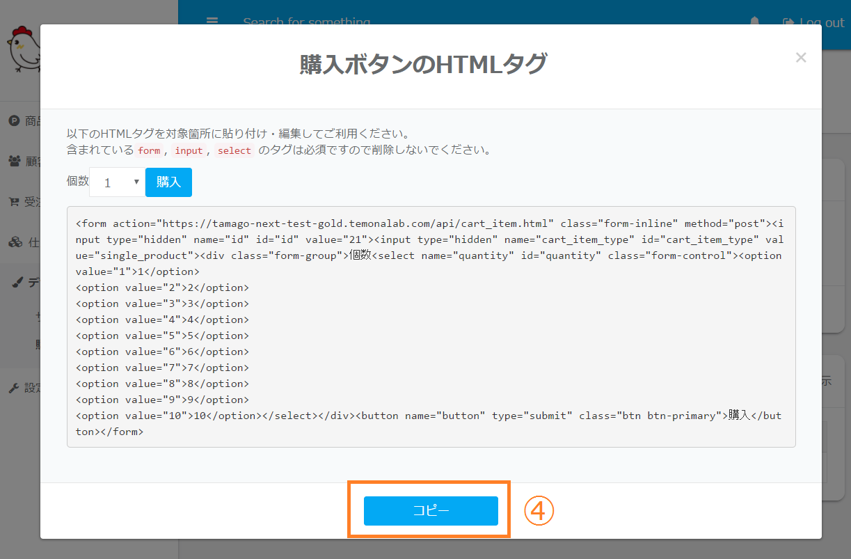Click the red select code tag
Image resolution: width=851 pixels, height=559 pixels.
234,150
